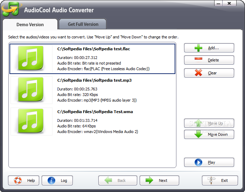Click the red minus Delete icon
The height and width of the screenshot is (192, 245).
point(198,59)
